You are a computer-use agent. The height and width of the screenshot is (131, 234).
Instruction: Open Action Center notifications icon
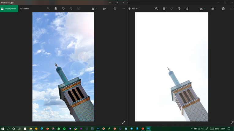(x=229, y=129)
